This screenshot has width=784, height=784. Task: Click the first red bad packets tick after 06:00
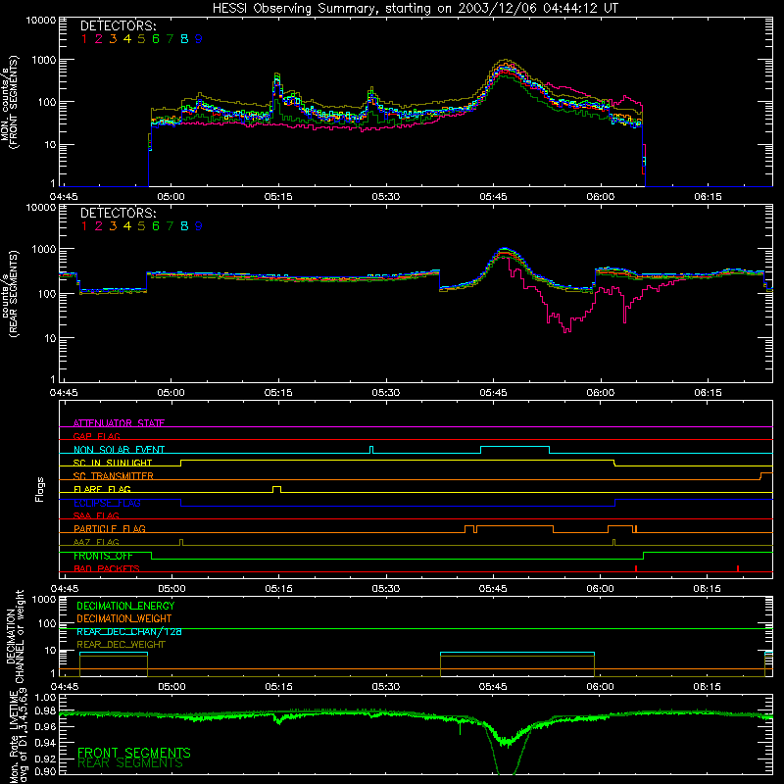tap(635, 568)
